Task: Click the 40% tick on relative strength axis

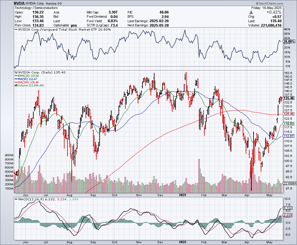Action: click(287, 29)
